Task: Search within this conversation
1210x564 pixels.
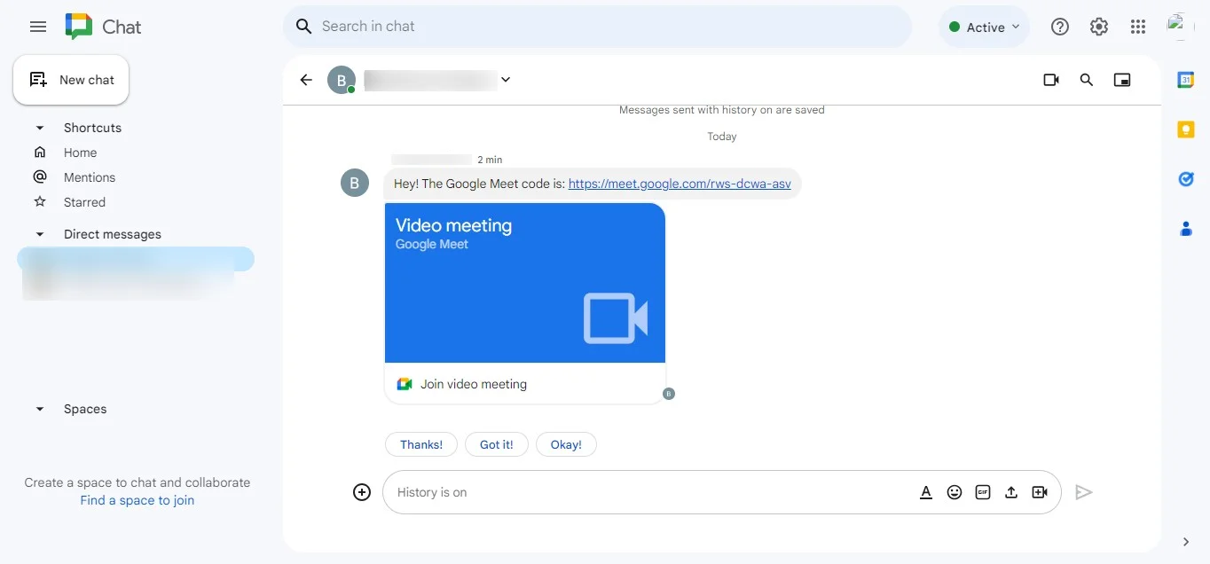Action: (x=1087, y=80)
